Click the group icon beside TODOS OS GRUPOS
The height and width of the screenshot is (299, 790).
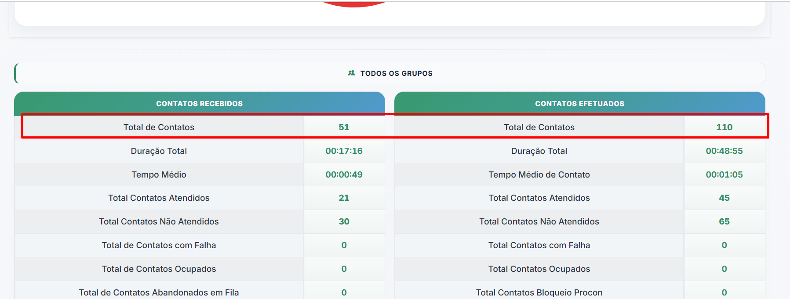point(351,73)
